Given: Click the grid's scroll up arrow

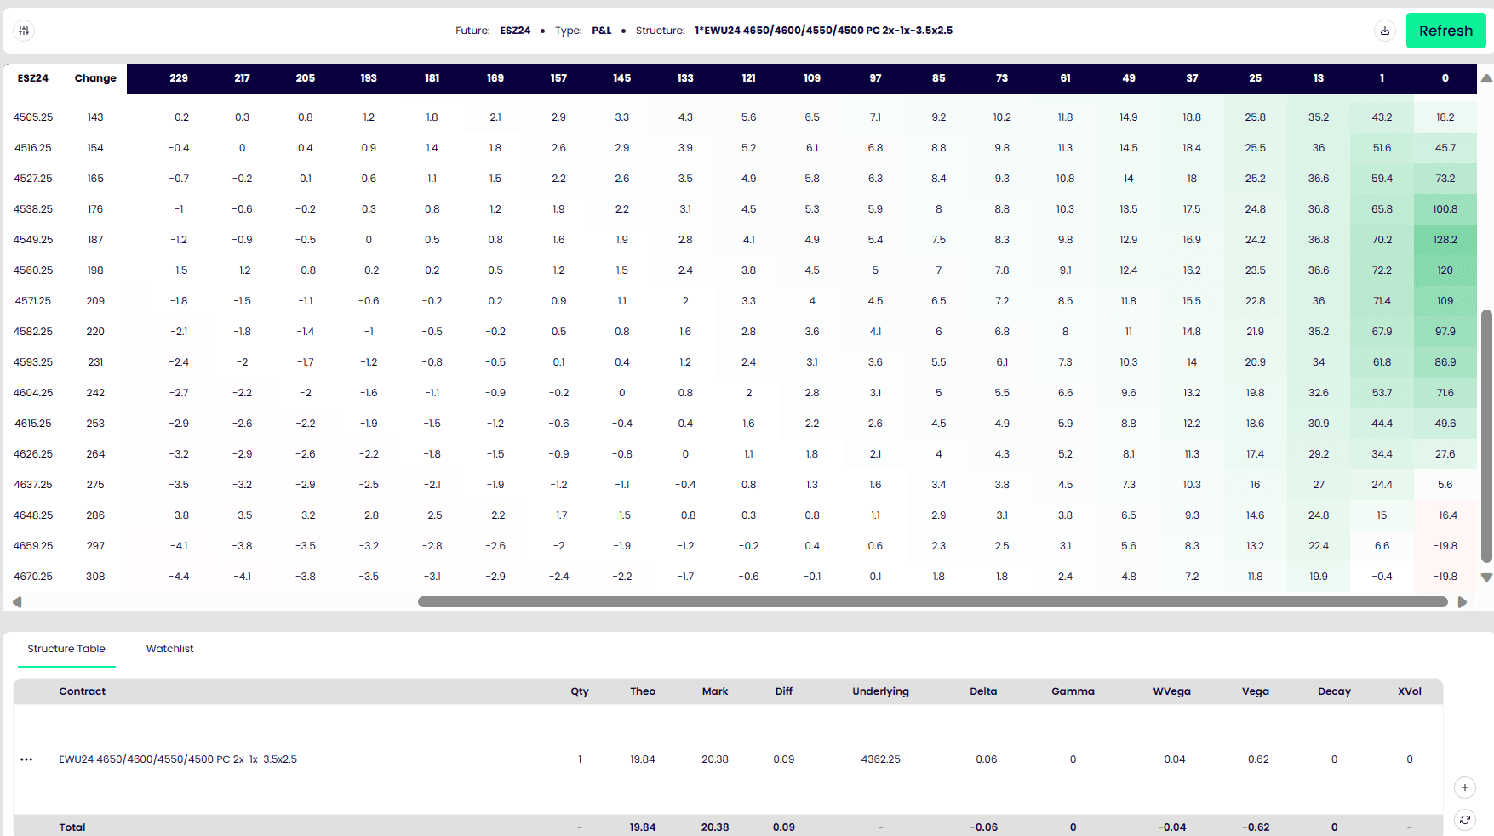Looking at the screenshot, I should (1486, 78).
